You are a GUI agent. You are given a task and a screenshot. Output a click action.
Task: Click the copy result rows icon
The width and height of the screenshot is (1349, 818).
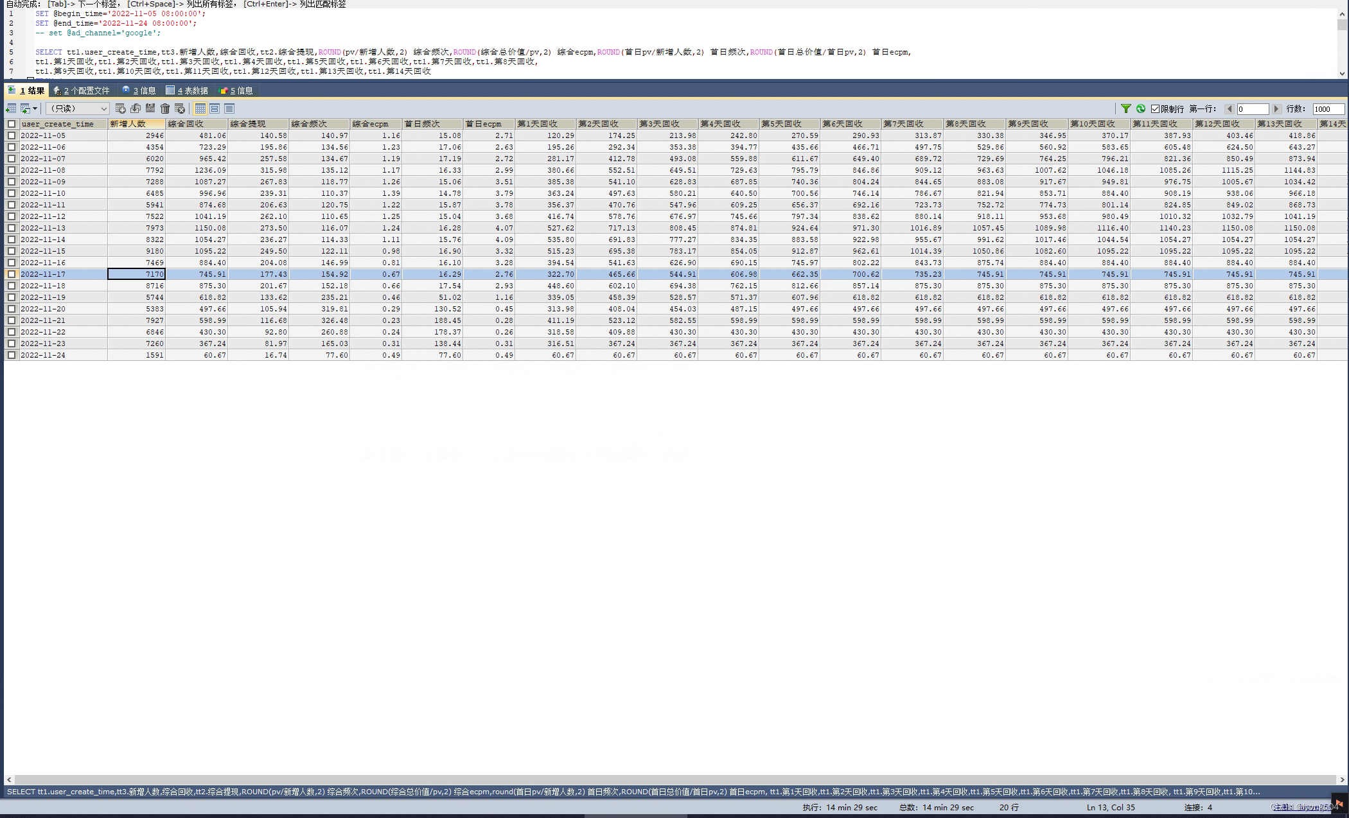click(25, 109)
